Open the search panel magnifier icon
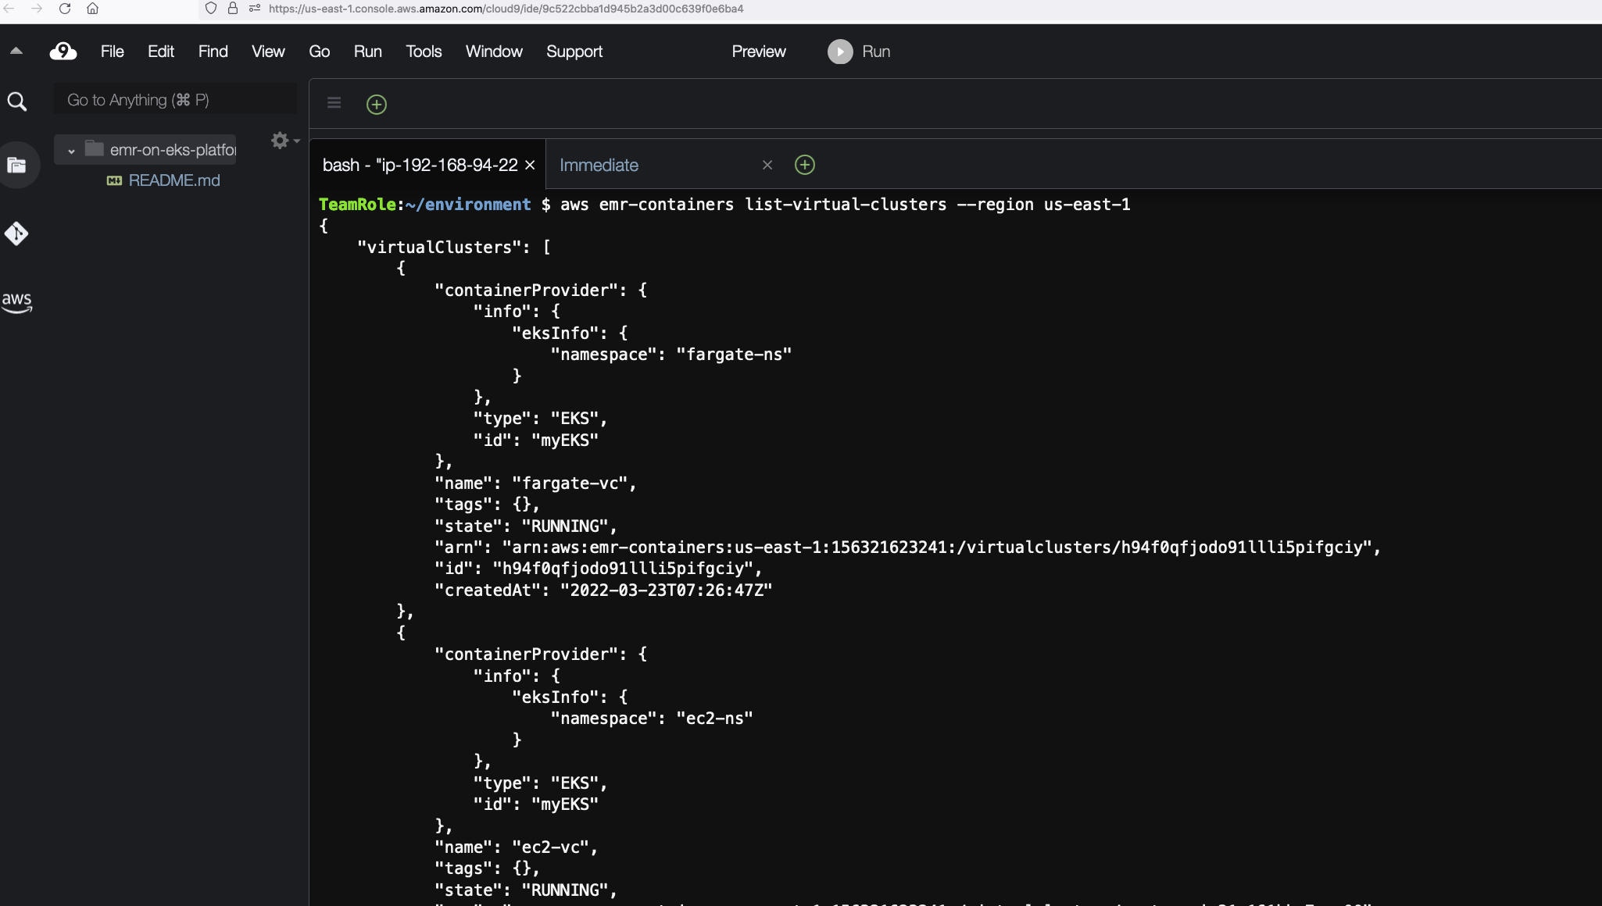The height and width of the screenshot is (906, 1602). [x=16, y=102]
